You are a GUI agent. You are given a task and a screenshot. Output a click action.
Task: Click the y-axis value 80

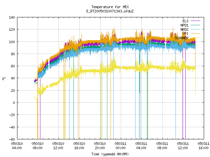[13, 54]
